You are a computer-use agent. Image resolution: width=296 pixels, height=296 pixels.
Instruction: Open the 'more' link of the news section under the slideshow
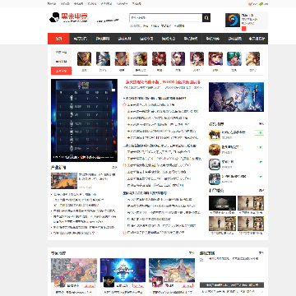(x=114, y=167)
